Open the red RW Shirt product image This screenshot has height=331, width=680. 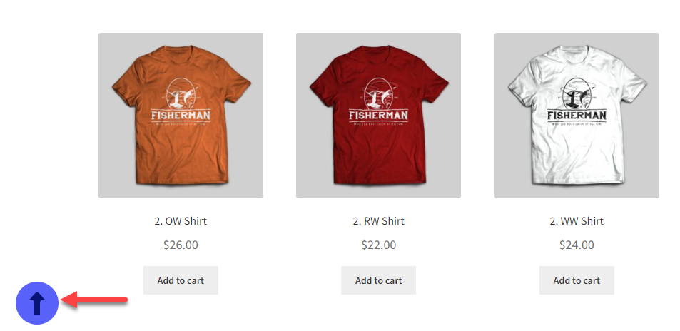click(x=379, y=116)
